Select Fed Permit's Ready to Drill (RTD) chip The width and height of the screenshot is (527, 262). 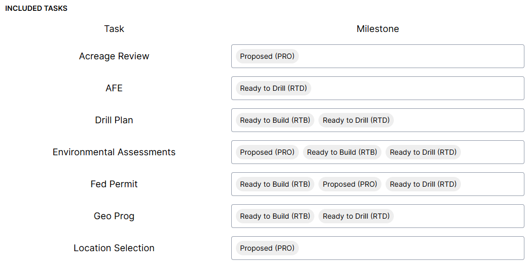(423, 184)
